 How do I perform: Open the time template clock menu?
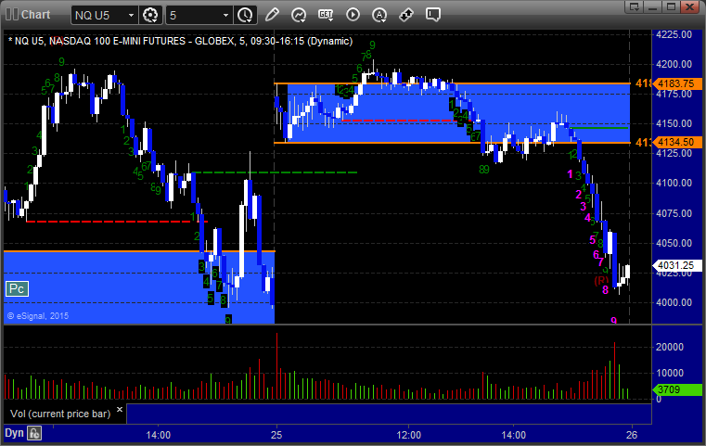click(246, 16)
